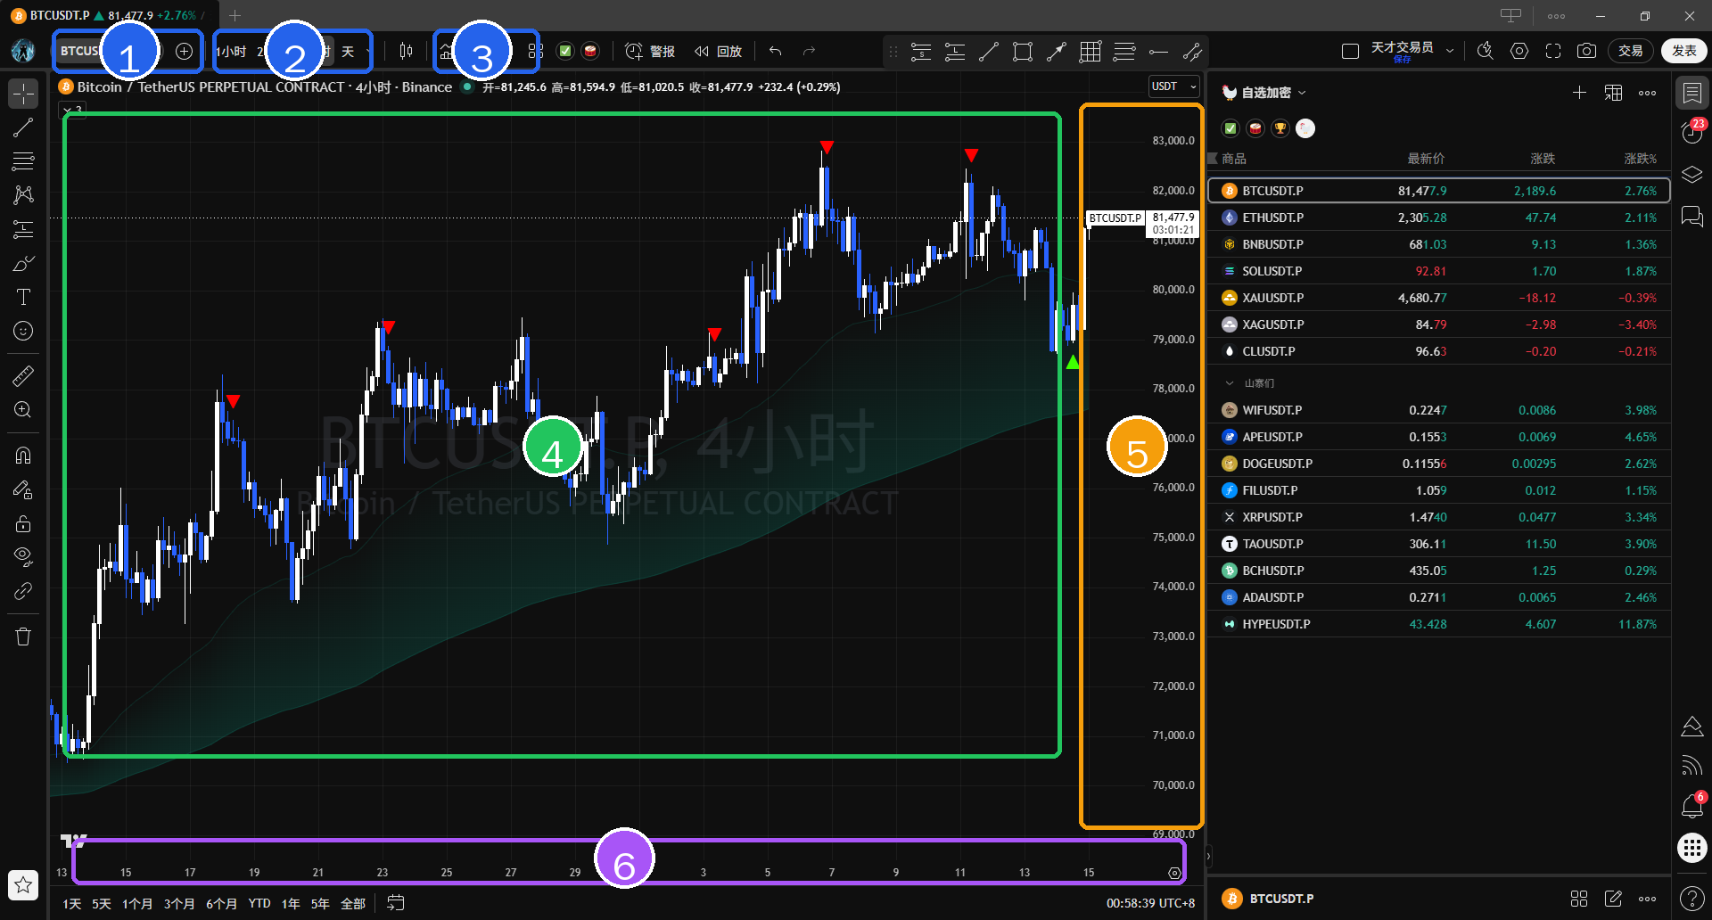This screenshot has width=1712, height=920.
Task: Delete drawings with trash icon
Action: point(23,637)
